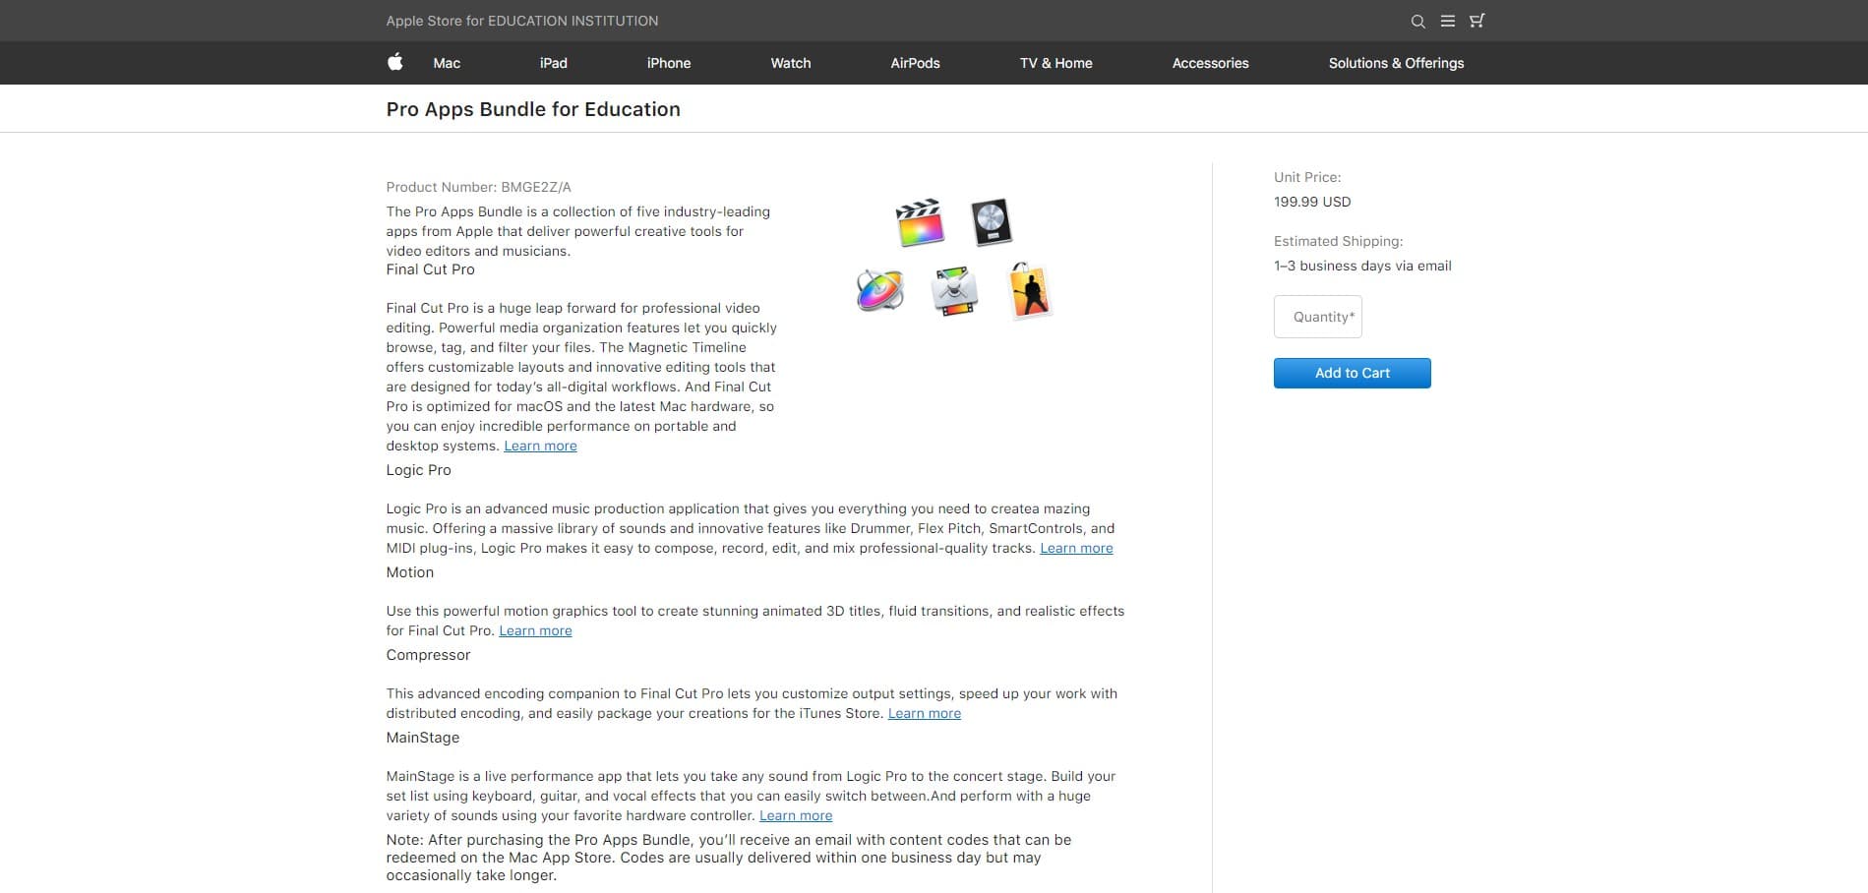Click the Estimated Shipping label

click(x=1339, y=241)
